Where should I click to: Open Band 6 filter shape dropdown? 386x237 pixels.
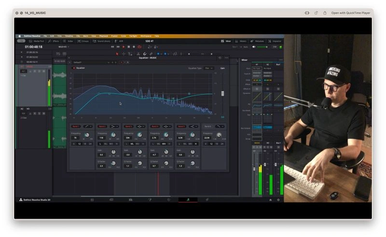click(x=220, y=126)
